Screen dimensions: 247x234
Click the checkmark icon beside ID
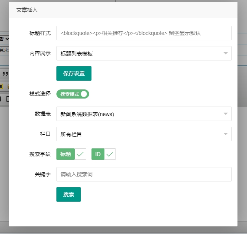click(110, 154)
